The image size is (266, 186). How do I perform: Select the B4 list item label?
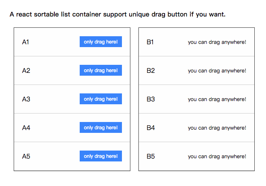coord(151,128)
